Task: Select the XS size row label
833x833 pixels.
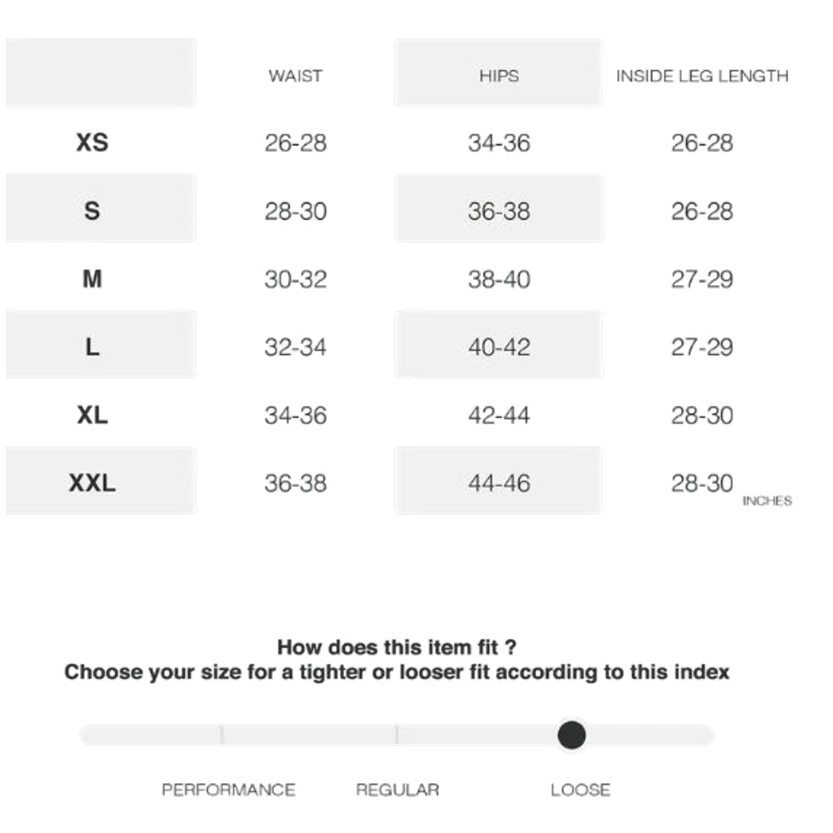Action: (92, 142)
